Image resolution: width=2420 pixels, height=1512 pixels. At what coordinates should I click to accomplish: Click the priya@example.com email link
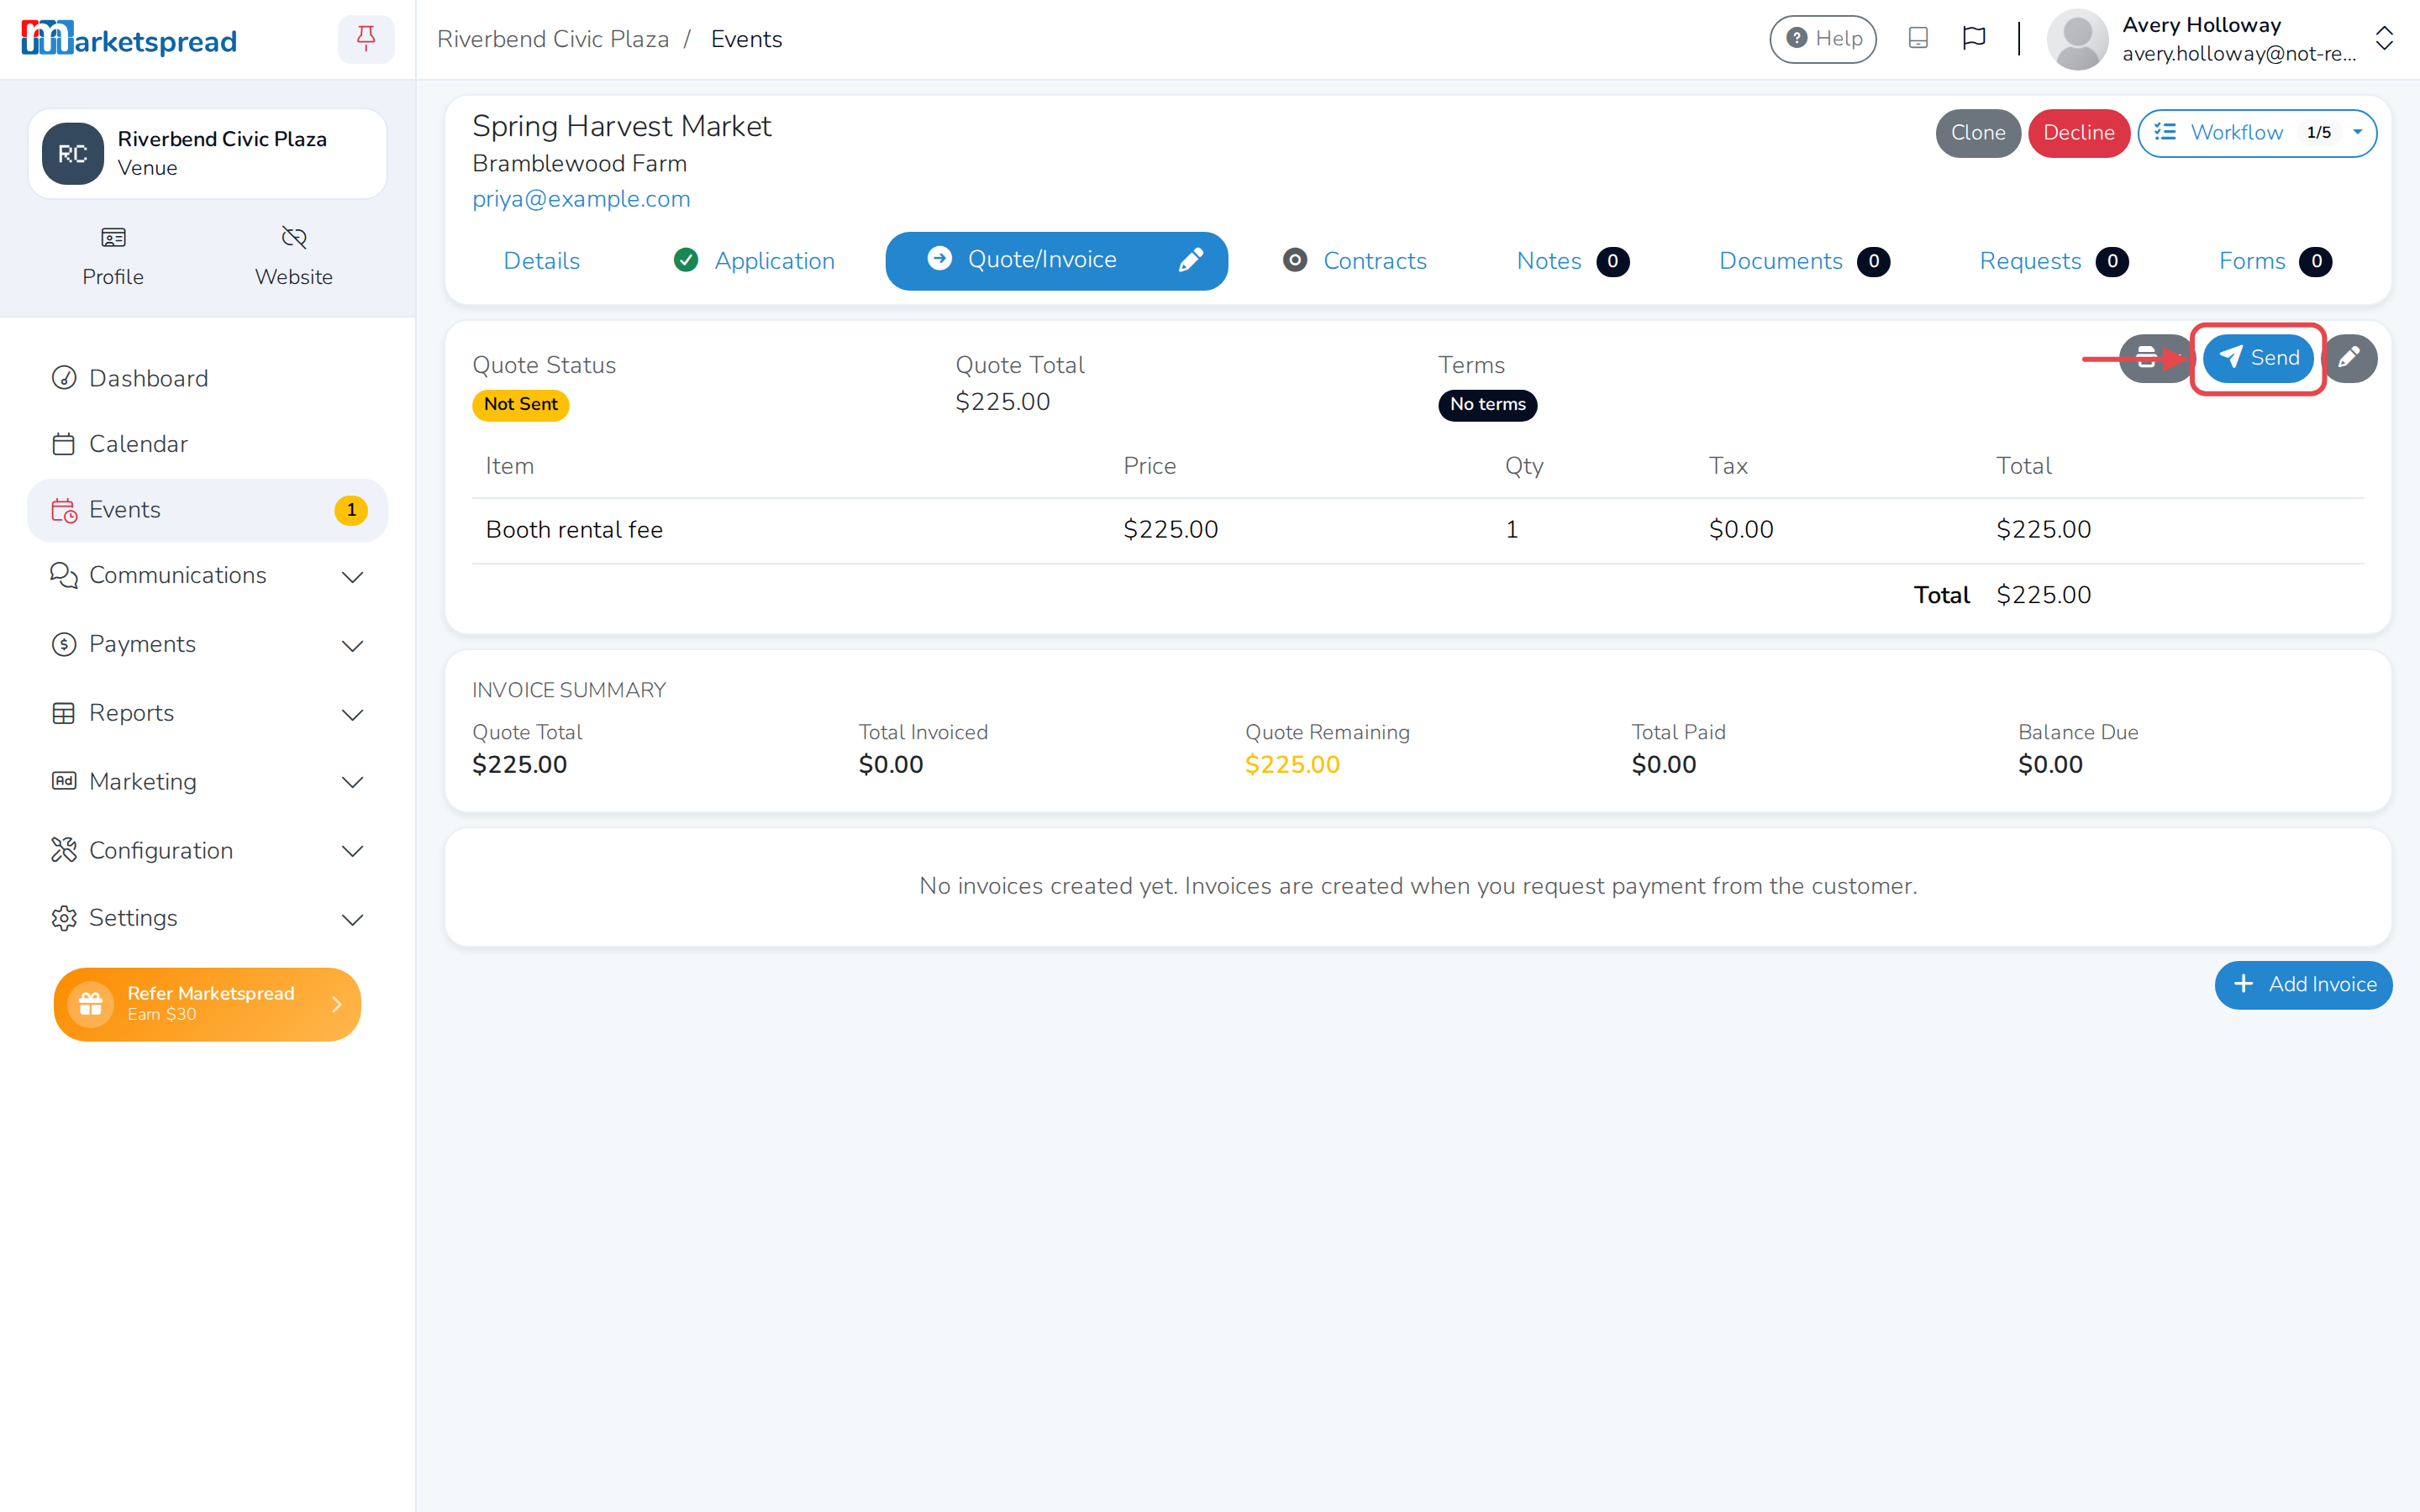click(x=581, y=199)
